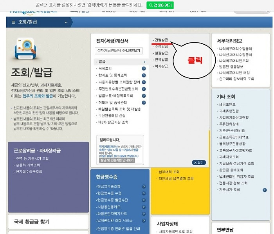Expand 주민번호수취분전환및조회 via its arrow
274x234 pixels.
pos(144,89)
